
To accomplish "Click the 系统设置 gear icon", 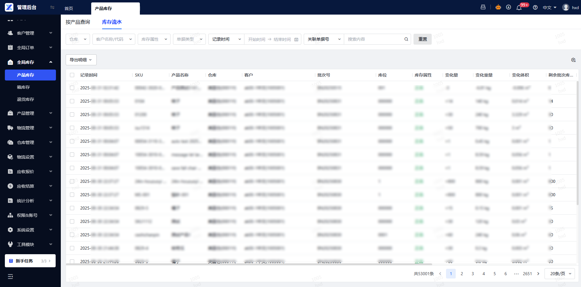I will point(10,230).
